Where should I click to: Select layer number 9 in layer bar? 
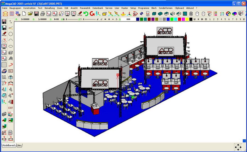click(x=240, y=19)
